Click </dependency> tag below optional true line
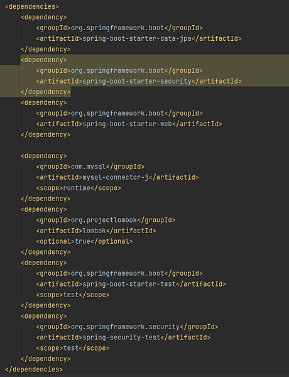Viewport: 289px width, 377px height. coord(46,252)
